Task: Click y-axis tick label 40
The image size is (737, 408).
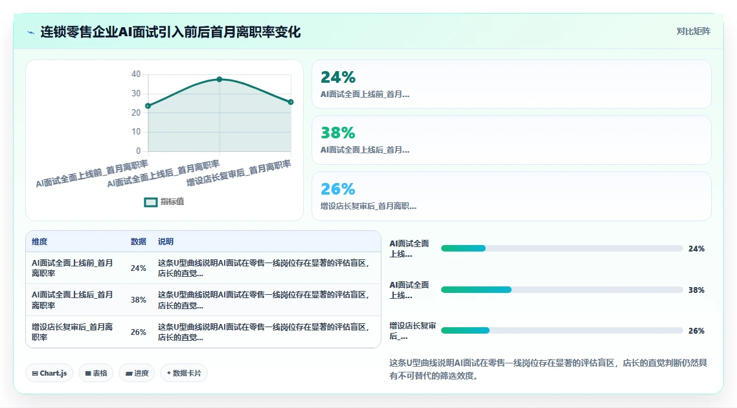Action: coord(136,74)
